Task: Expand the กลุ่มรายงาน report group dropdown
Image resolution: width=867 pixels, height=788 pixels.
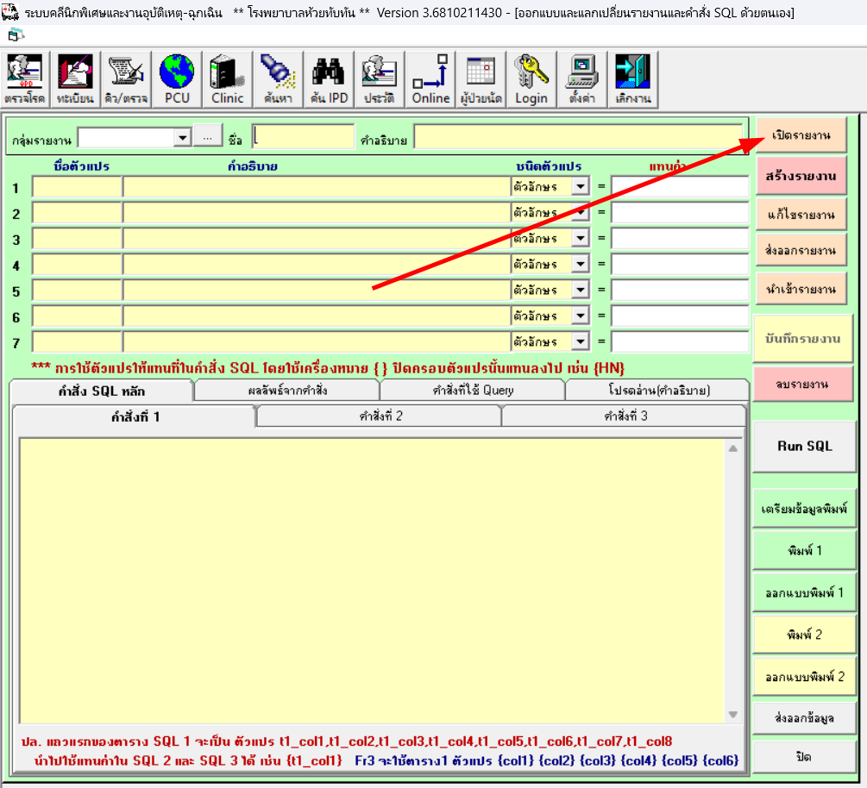Action: point(182,138)
